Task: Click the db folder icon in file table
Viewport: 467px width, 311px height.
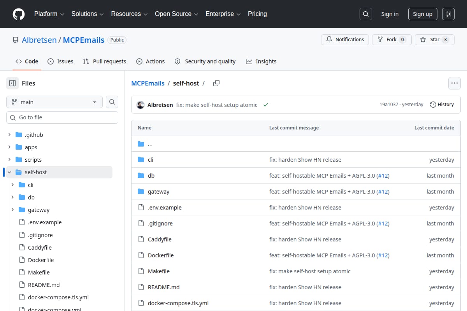Action: coord(141,176)
